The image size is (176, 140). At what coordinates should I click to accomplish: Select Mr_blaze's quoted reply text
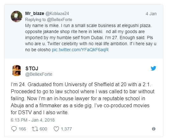(x=91, y=38)
